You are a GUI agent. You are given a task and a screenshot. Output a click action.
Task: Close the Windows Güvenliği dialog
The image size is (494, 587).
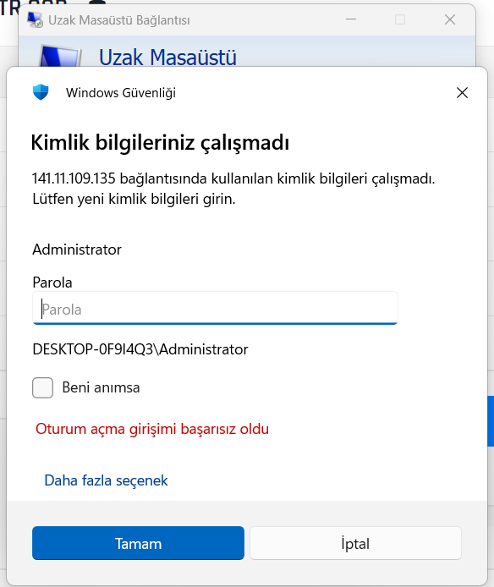[x=462, y=92]
